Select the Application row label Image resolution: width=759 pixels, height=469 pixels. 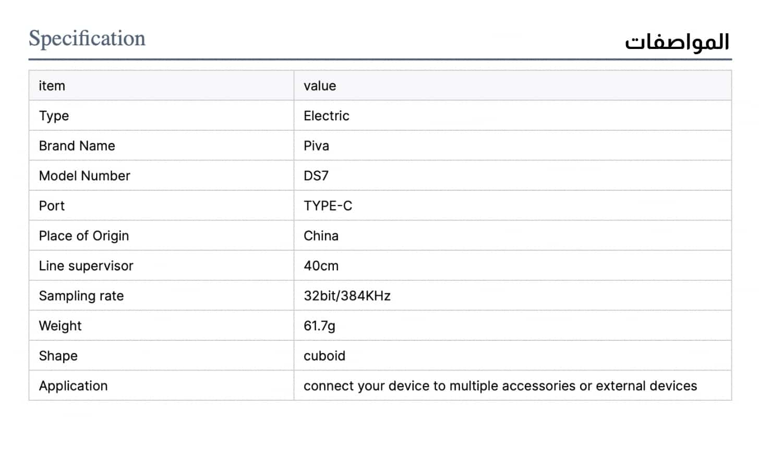click(x=73, y=386)
